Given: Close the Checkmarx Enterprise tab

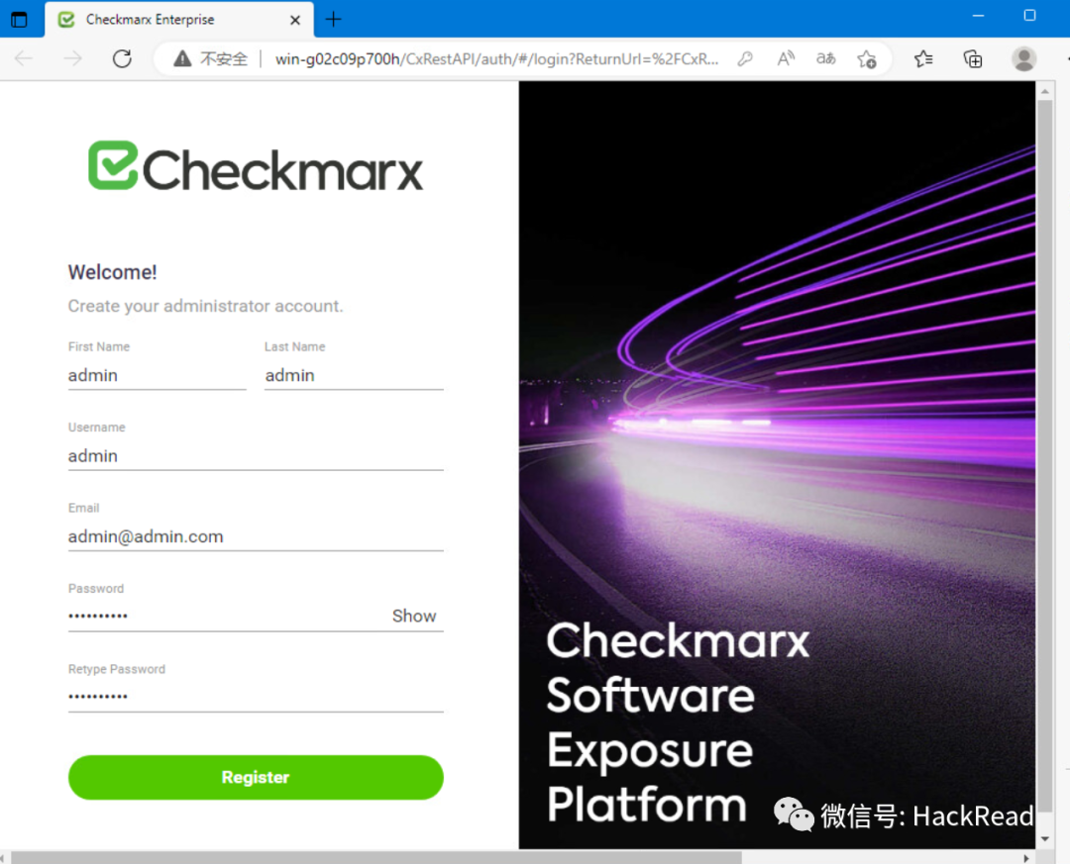Looking at the screenshot, I should click(x=295, y=20).
